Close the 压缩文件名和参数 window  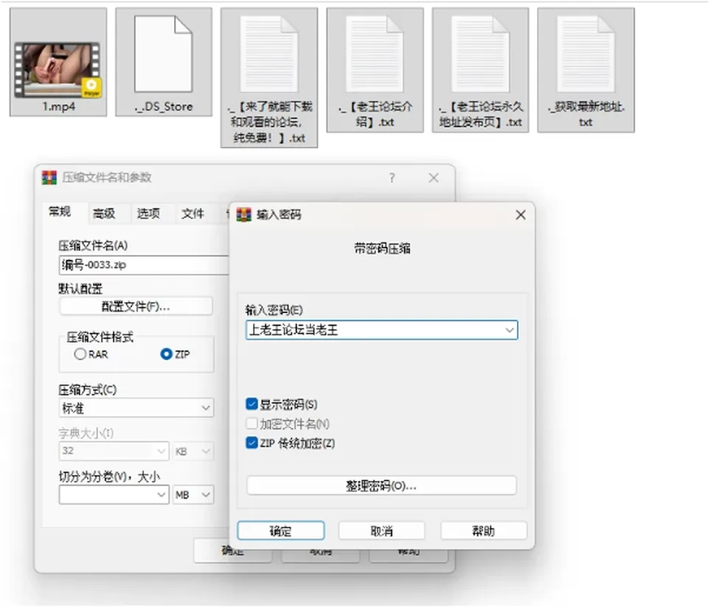click(x=434, y=178)
